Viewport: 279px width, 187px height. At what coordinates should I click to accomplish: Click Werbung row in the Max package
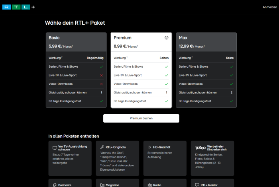(206, 58)
